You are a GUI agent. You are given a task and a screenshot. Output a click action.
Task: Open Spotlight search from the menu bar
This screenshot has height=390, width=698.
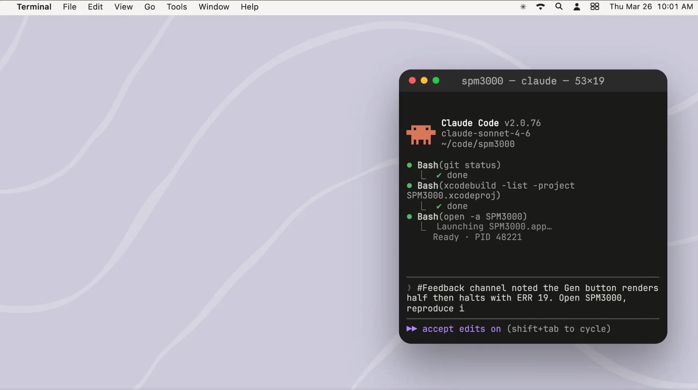pos(559,7)
